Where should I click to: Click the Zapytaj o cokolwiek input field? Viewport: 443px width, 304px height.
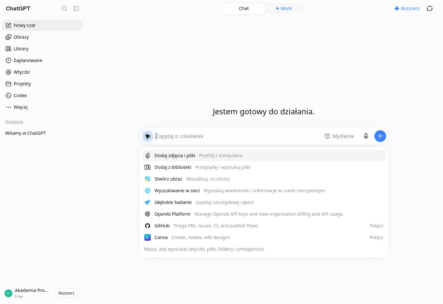coord(237,136)
